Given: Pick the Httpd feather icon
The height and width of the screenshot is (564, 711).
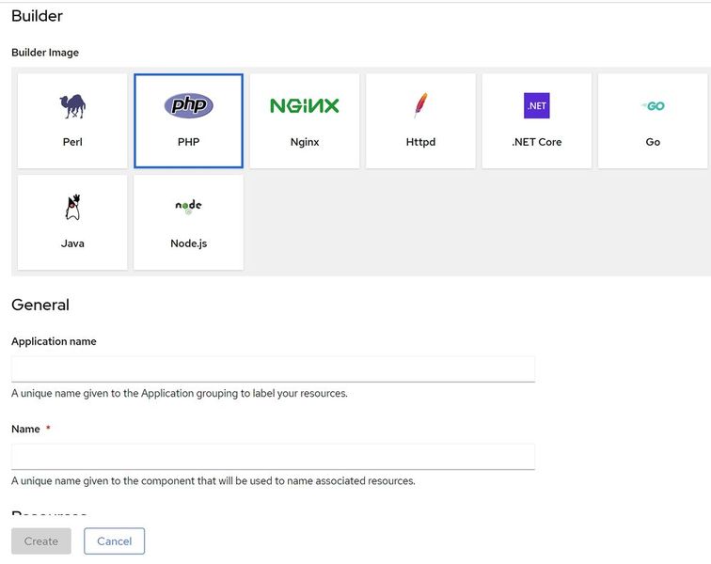Looking at the screenshot, I should (420, 106).
